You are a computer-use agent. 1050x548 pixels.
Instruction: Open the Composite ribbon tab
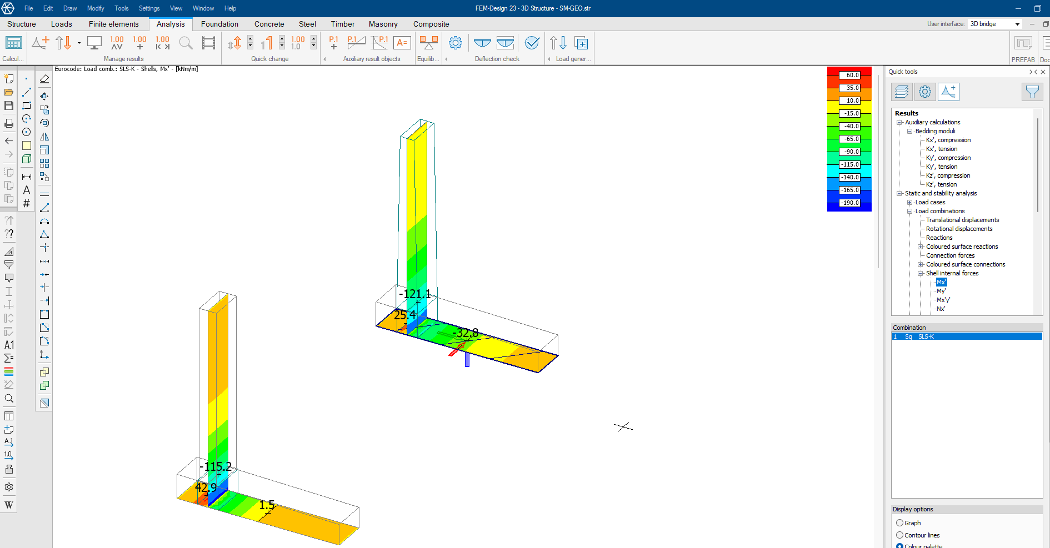coord(431,24)
